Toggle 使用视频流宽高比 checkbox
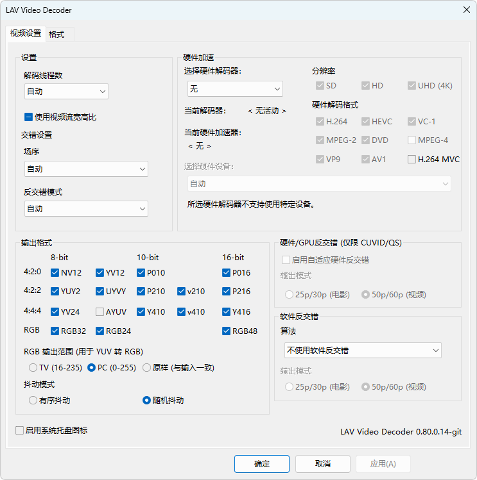 [x=29, y=117]
